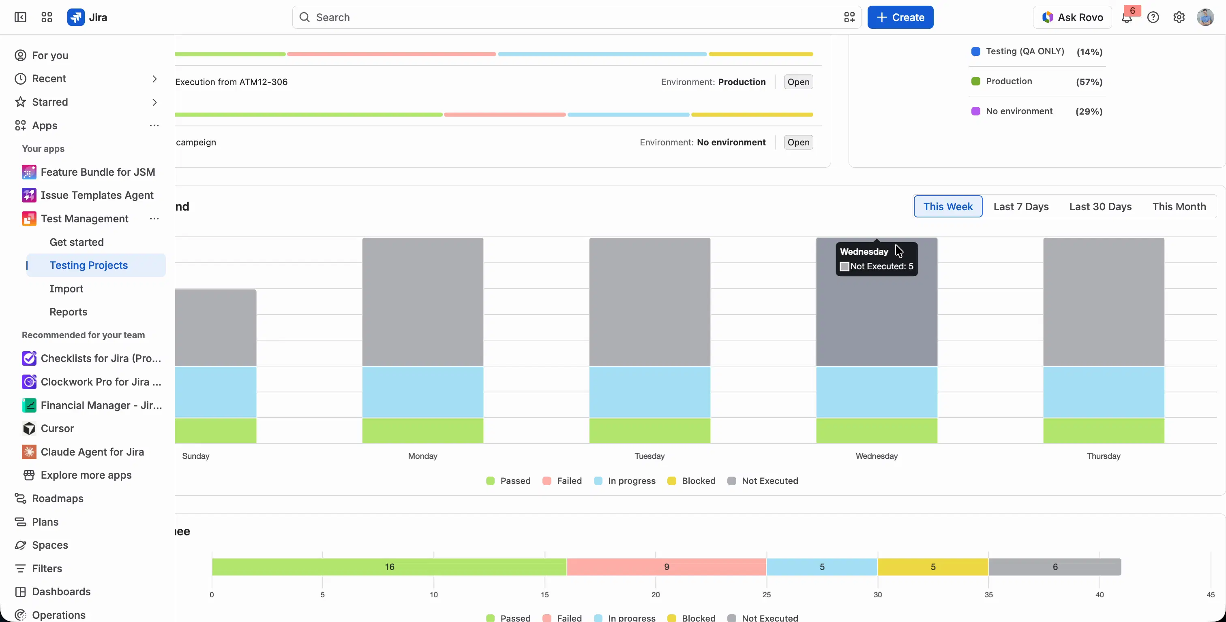Toggle Passed series in trend chart legend
1226x622 pixels.
point(508,481)
